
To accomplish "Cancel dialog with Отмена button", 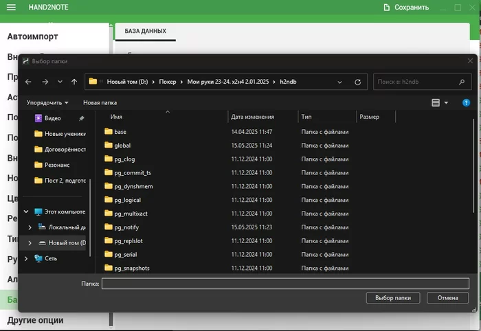I will (x=447, y=298).
